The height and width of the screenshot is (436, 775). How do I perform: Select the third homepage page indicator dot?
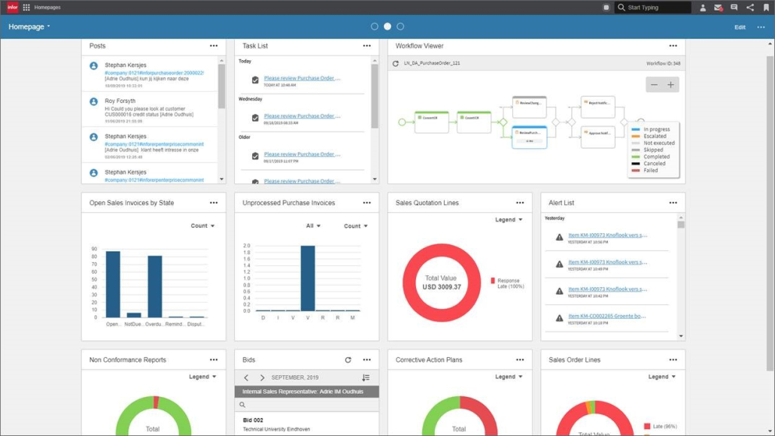tap(400, 26)
